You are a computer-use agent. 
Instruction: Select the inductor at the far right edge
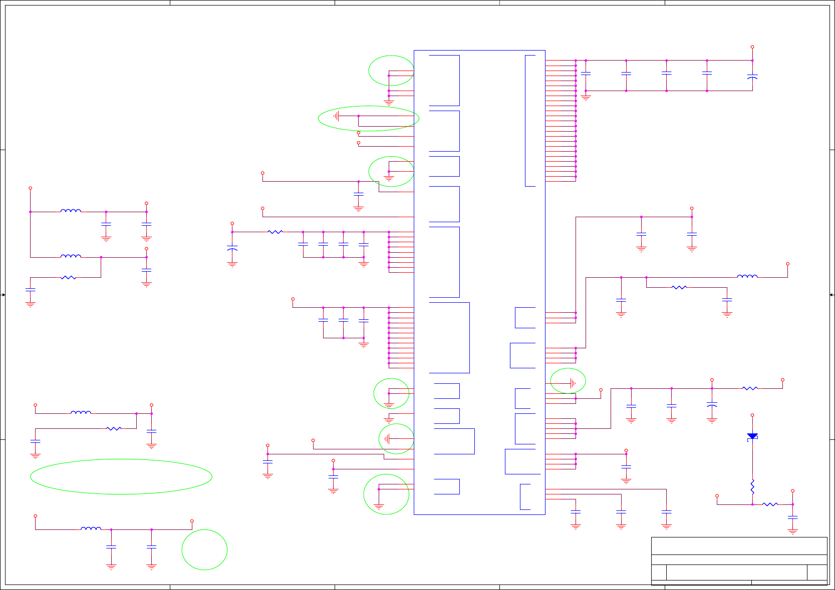747,276
